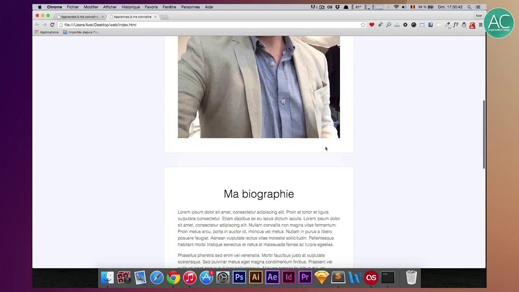Launch Photoshop from the Dock
This screenshot has width=519, height=292.
(x=239, y=277)
